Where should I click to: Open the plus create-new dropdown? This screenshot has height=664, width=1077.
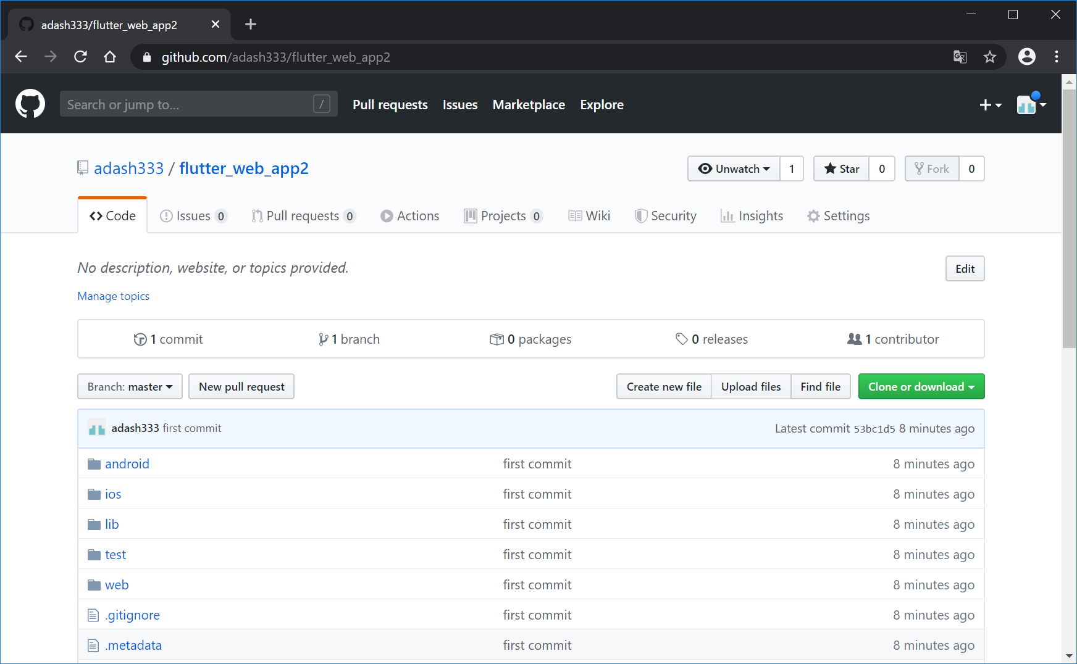pos(991,106)
